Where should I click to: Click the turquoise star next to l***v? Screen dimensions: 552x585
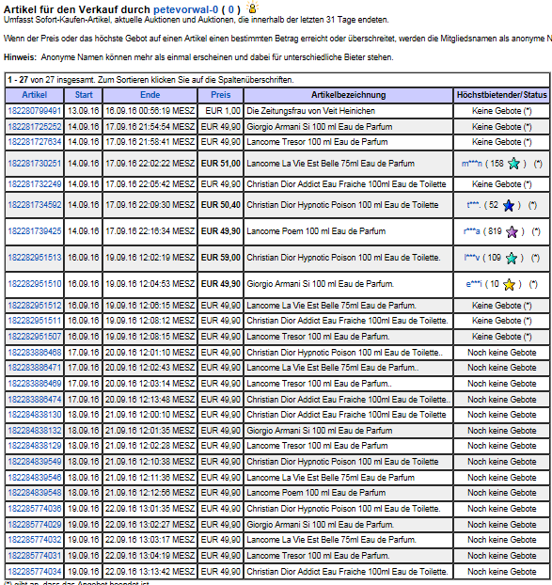coord(512,258)
